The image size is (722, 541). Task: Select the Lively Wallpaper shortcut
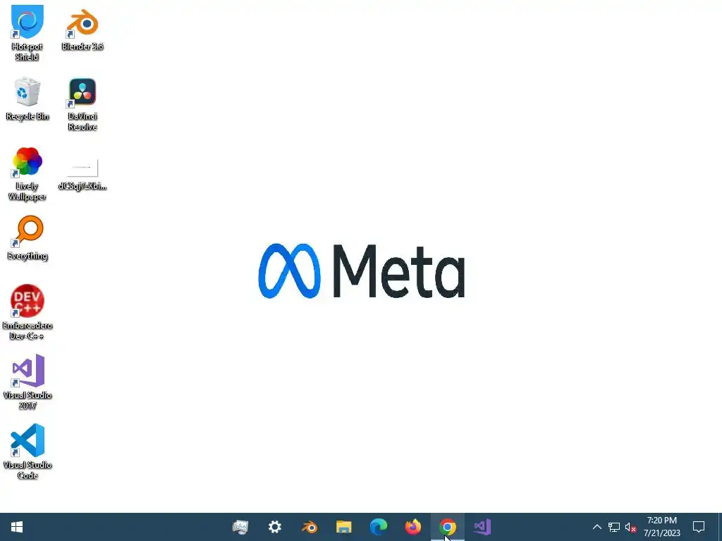[x=27, y=174]
